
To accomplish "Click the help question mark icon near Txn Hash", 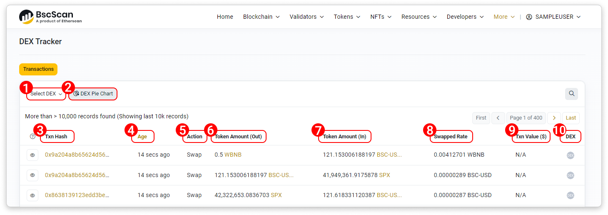I will pos(32,136).
